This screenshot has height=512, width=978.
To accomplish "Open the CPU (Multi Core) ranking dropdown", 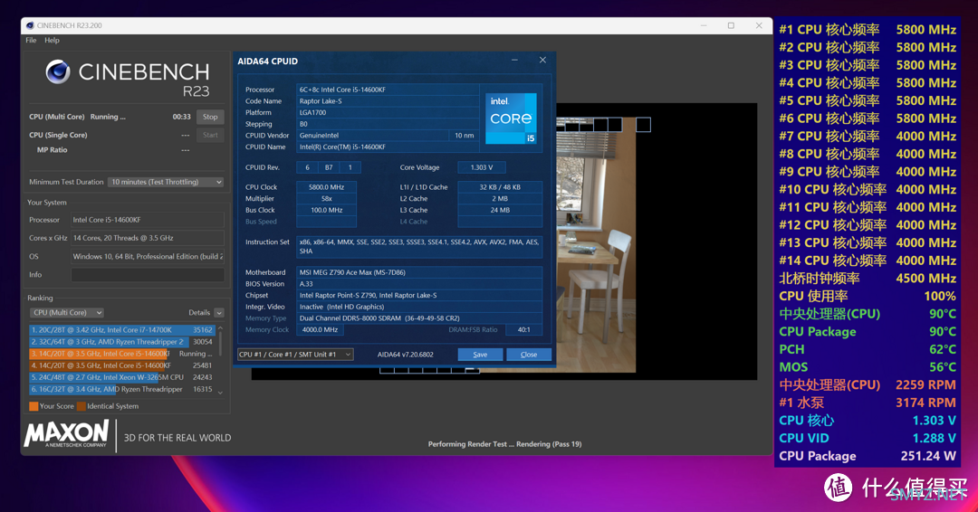I will point(67,313).
